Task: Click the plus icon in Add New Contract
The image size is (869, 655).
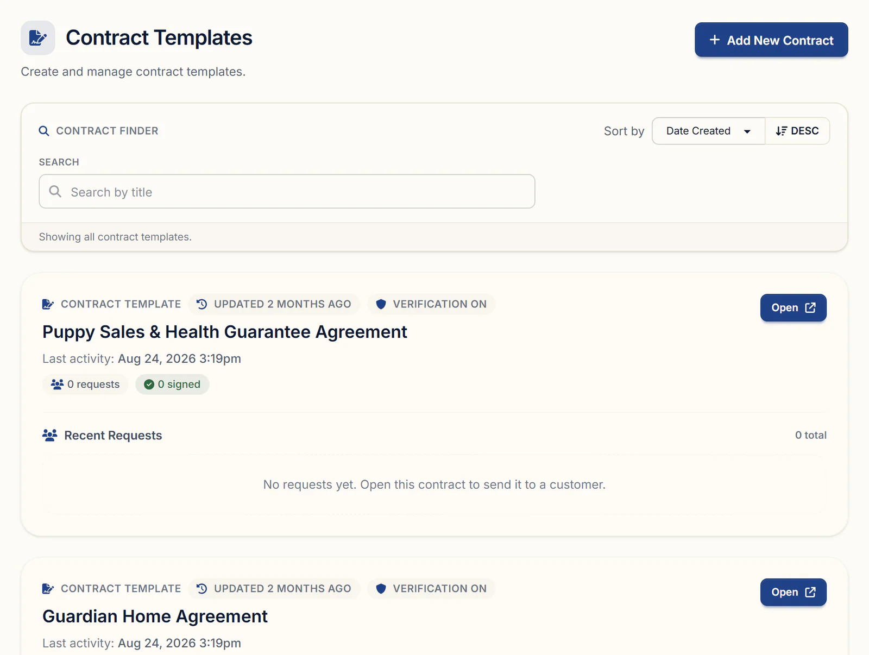Action: coord(715,40)
